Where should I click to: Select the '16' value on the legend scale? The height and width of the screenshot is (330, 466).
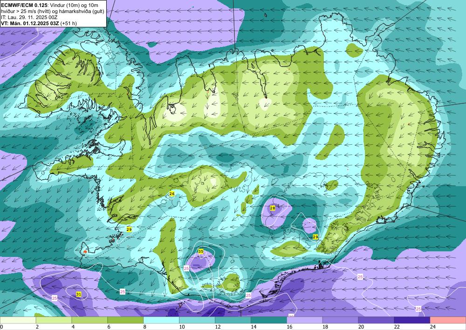tap(289, 327)
